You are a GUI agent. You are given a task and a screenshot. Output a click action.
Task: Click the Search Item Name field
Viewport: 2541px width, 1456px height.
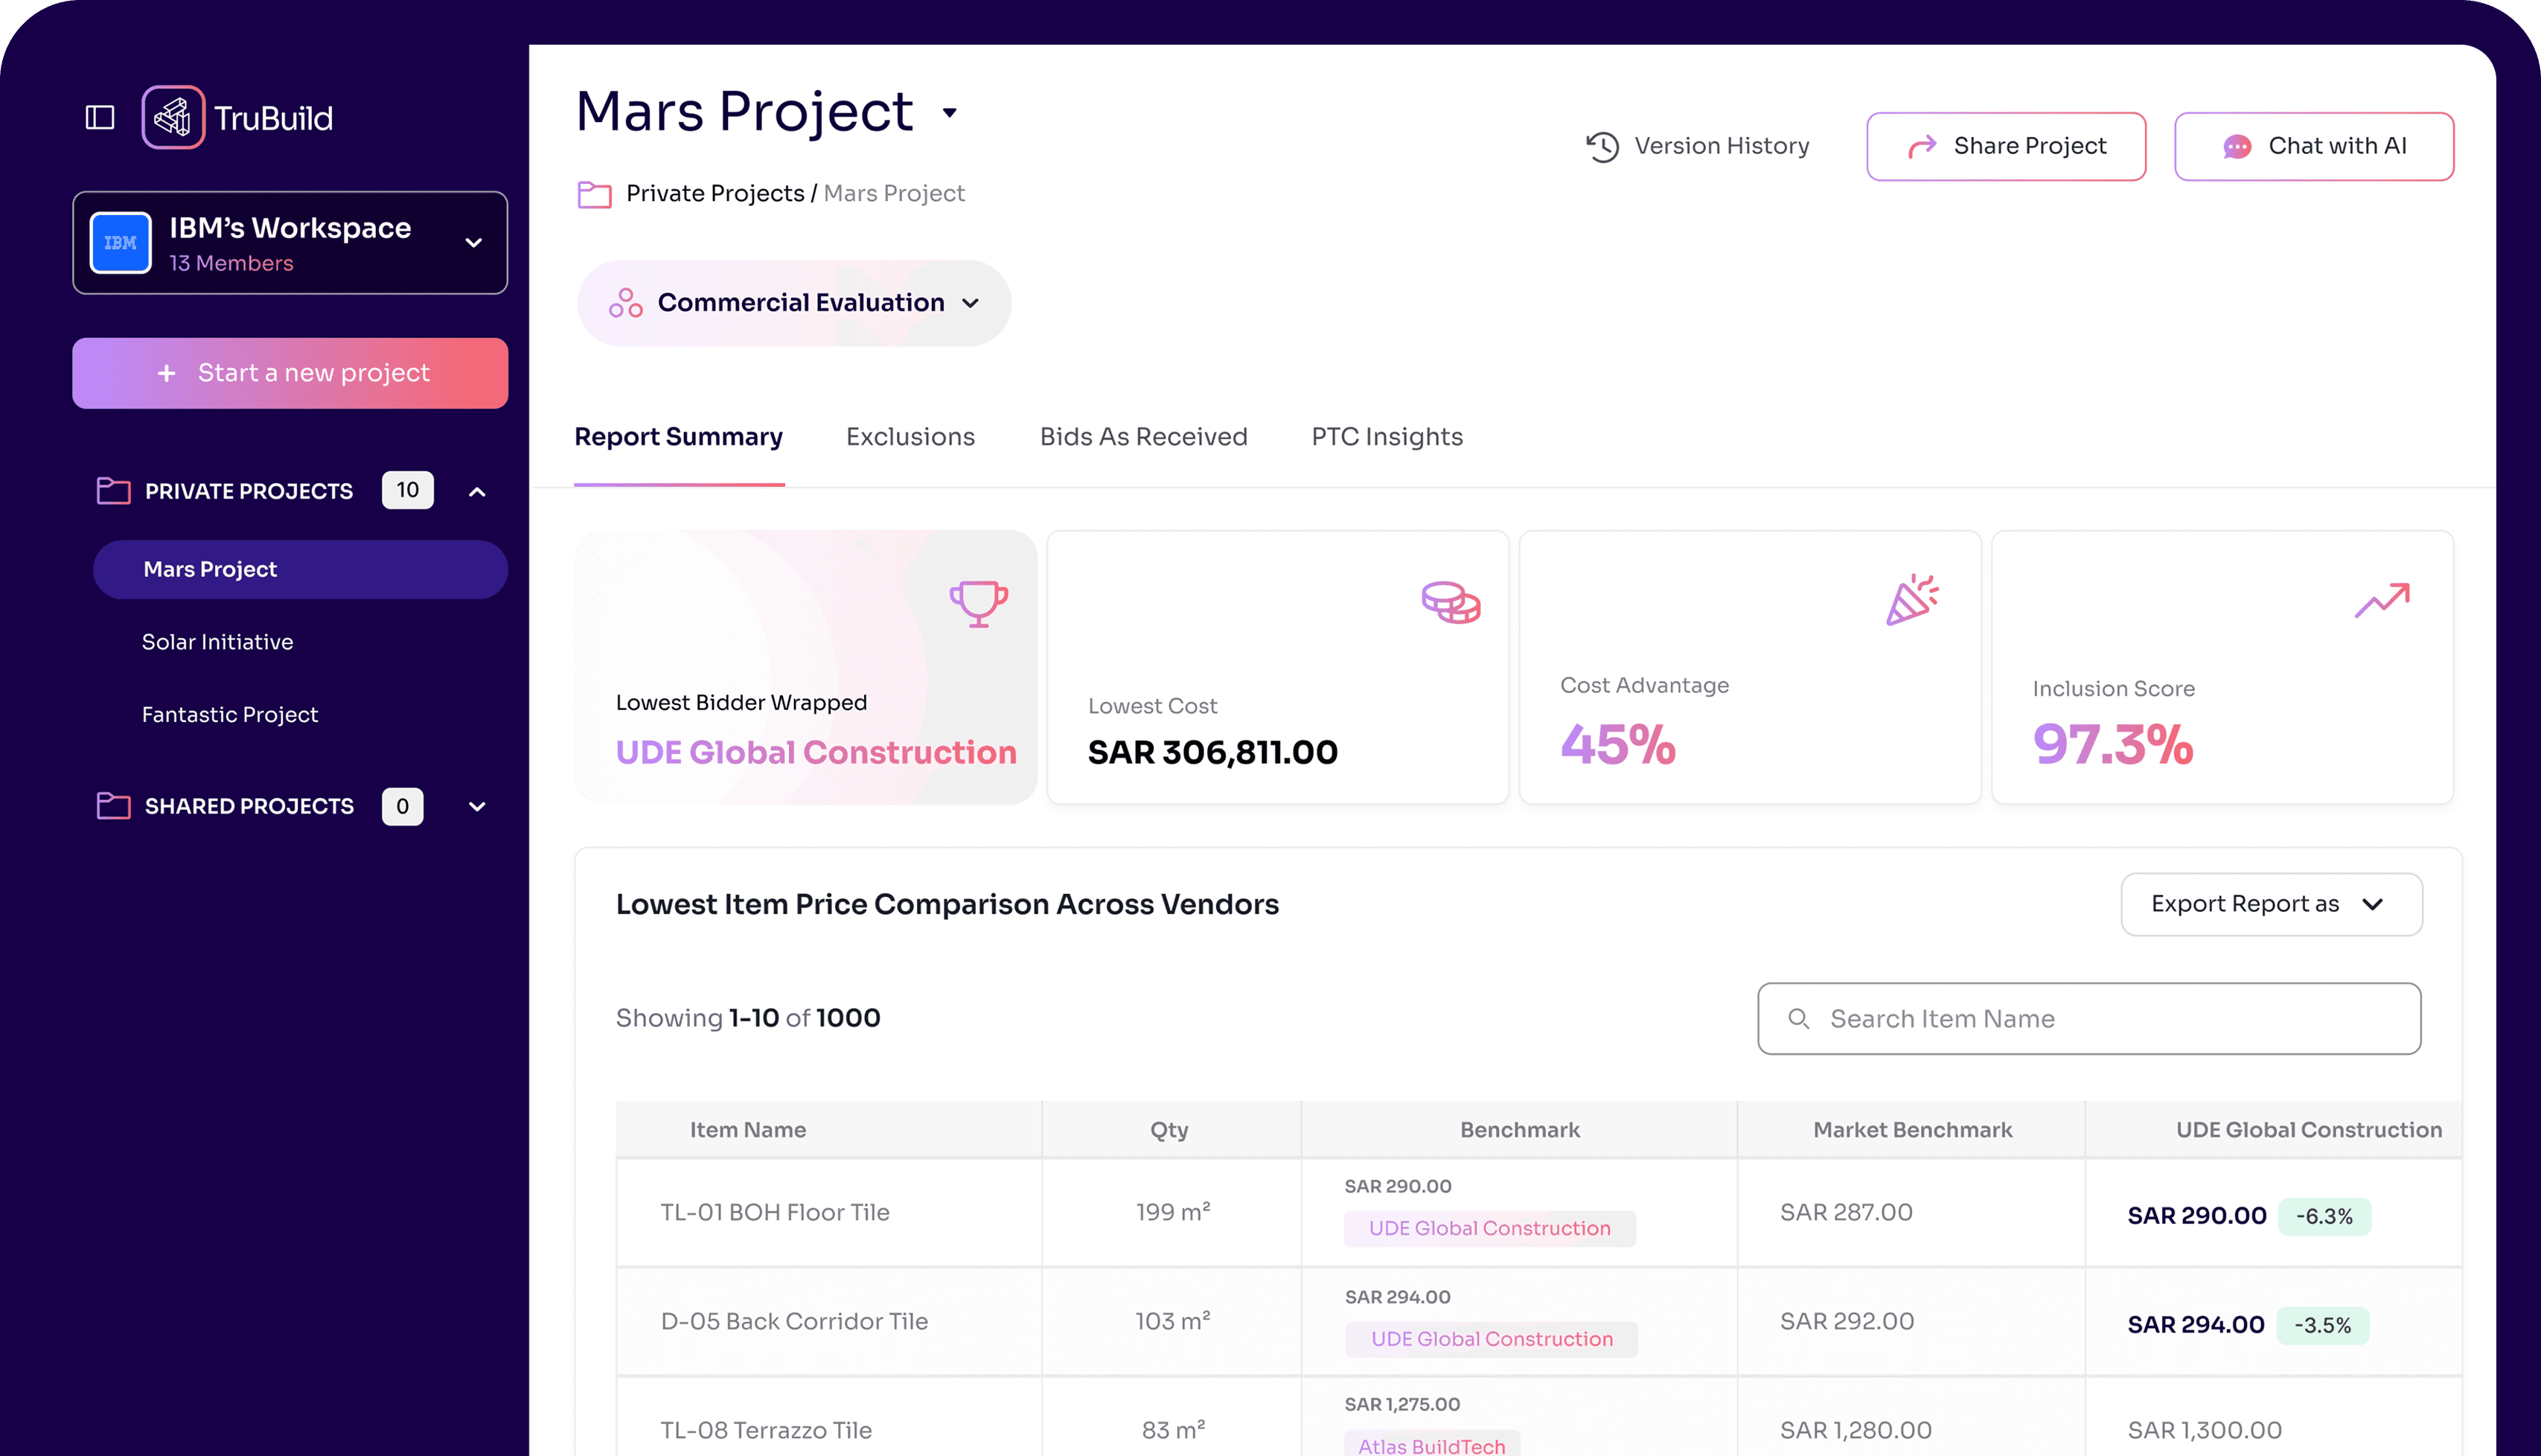point(2088,1018)
